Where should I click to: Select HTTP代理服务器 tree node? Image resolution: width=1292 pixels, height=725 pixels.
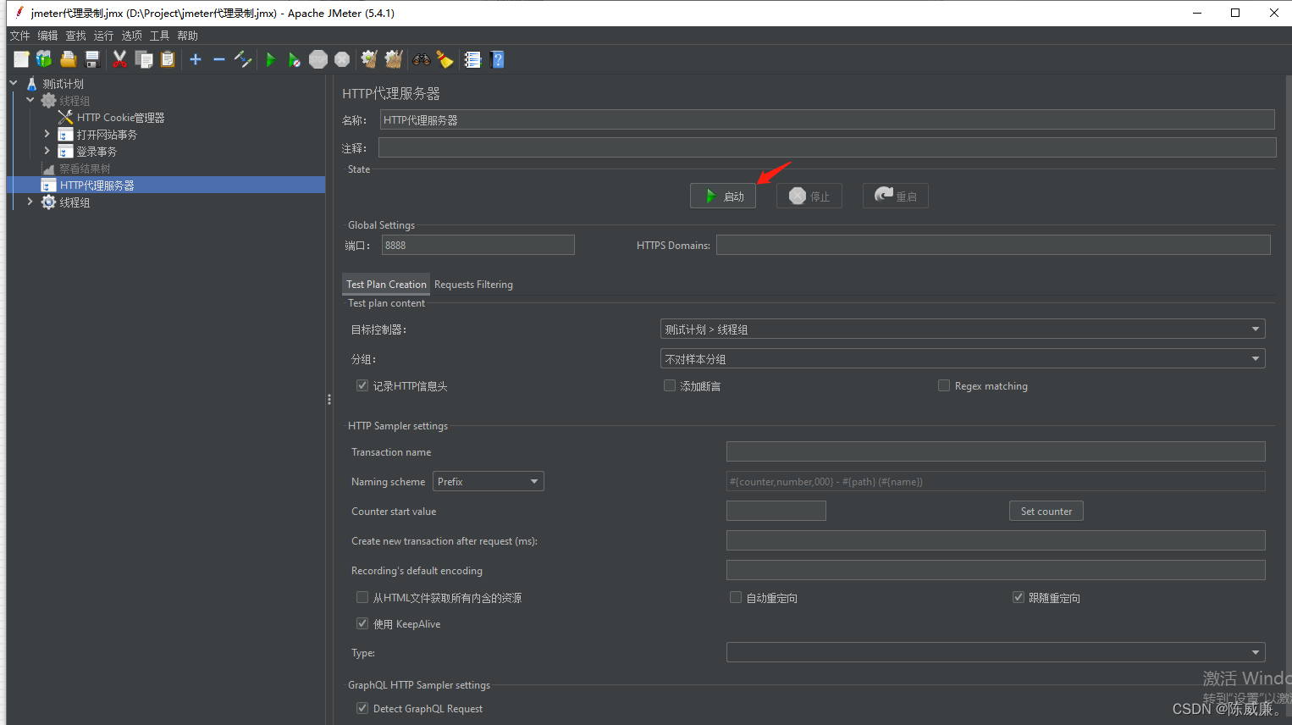pos(97,185)
